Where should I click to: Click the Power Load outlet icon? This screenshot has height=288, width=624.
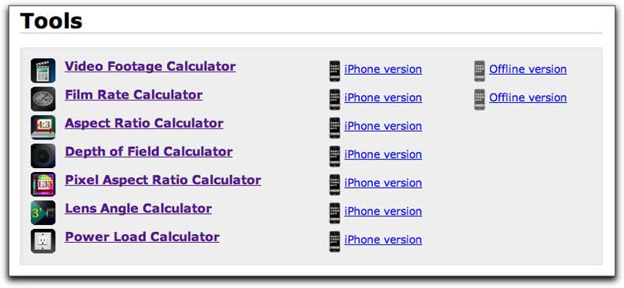click(43, 241)
